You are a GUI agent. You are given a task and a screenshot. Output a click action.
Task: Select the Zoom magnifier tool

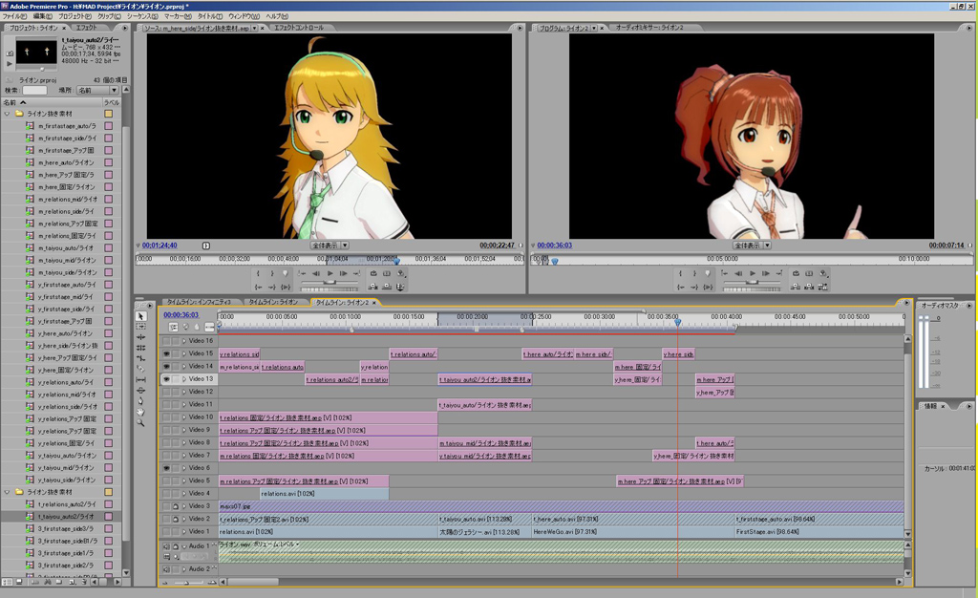point(141,422)
